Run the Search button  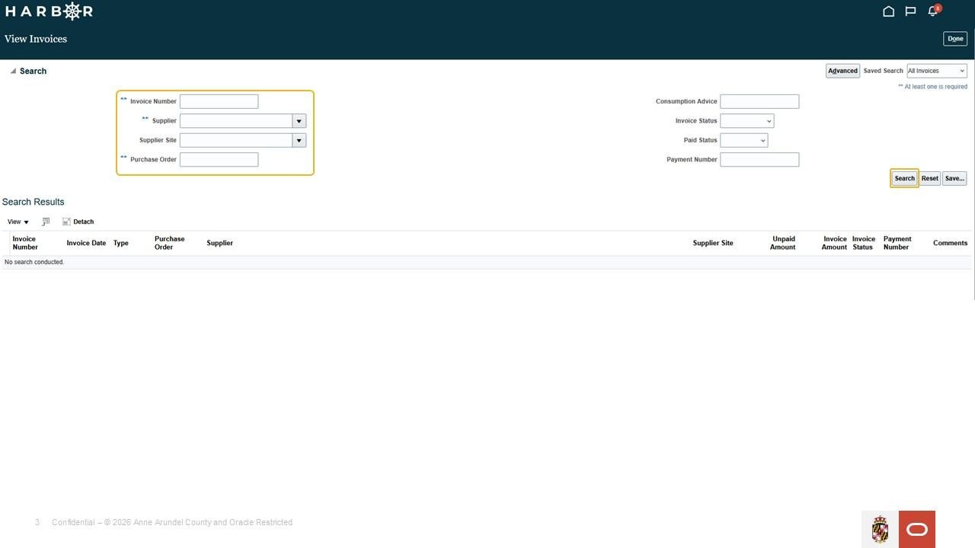point(904,178)
